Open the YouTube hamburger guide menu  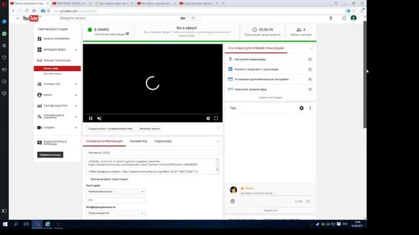18,18
